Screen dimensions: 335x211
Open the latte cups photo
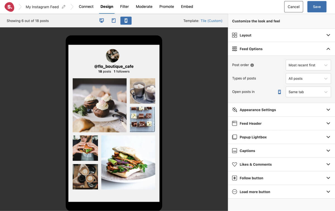pos(85,177)
